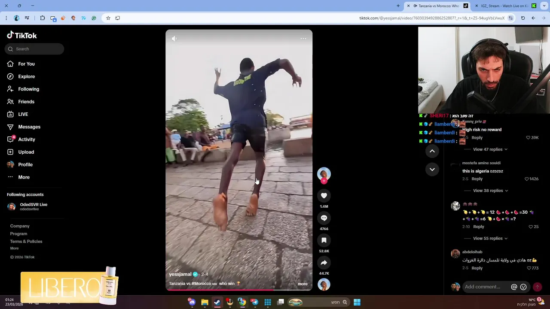
Task: Reply to 'High risk no reward' comment
Action: [477, 138]
